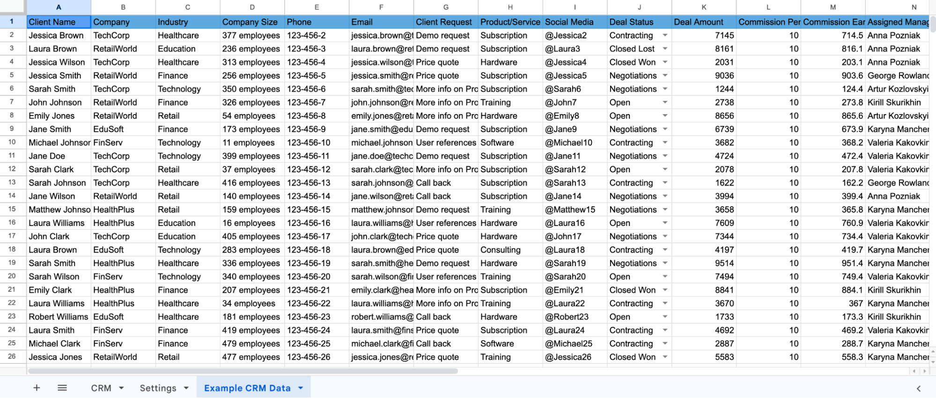Select the Deal Amount header cell
The image size is (936, 398).
[x=704, y=22]
